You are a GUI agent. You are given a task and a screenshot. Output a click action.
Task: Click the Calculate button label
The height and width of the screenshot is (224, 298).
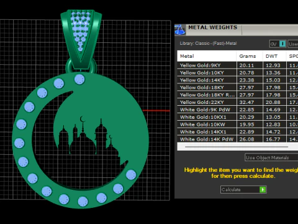(231, 190)
